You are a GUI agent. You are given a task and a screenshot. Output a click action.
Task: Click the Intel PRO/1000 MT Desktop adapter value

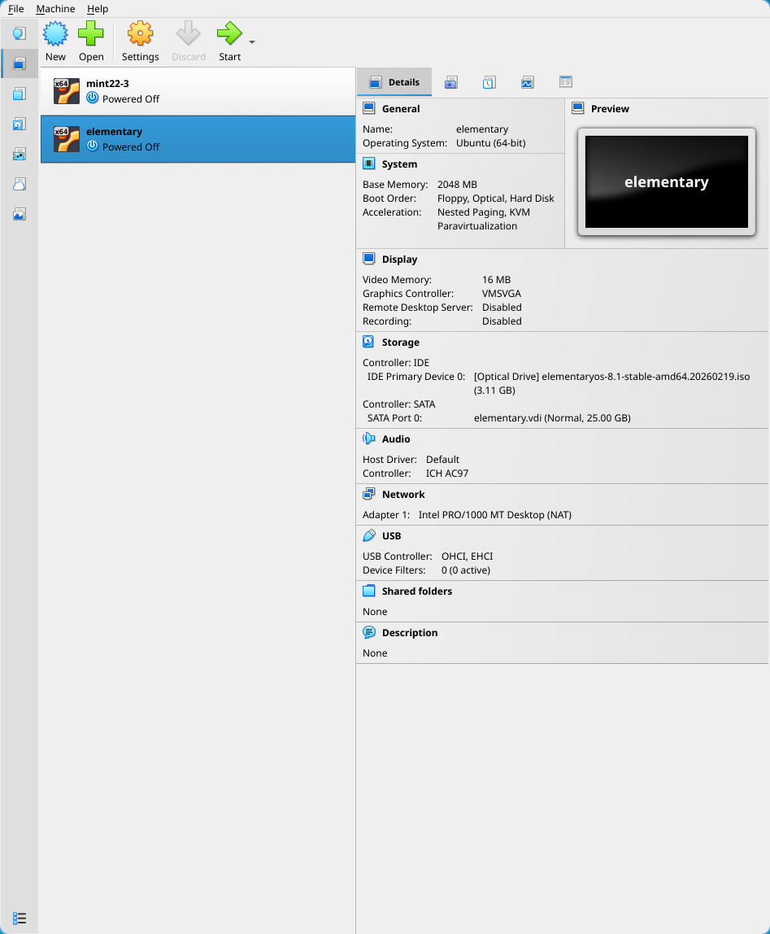495,515
